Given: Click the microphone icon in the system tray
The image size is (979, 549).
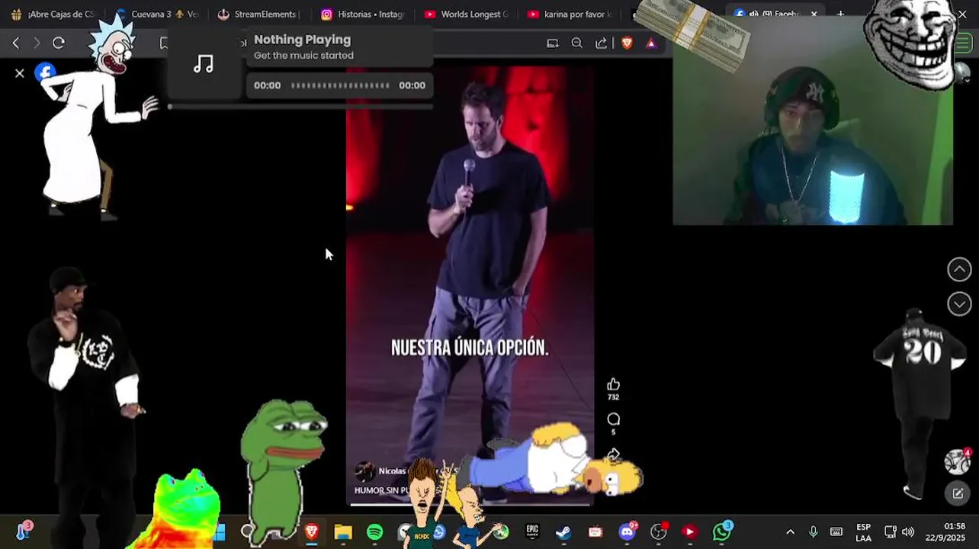Looking at the screenshot, I should 813,532.
